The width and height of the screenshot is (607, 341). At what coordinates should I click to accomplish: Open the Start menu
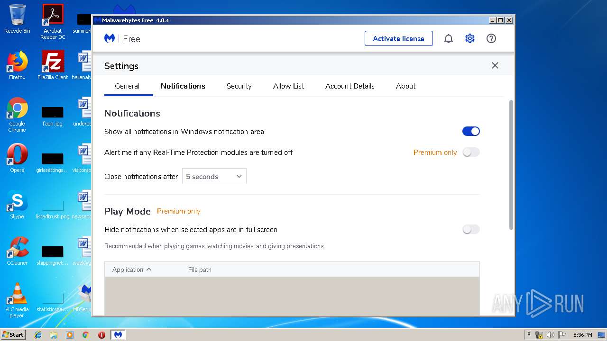point(13,335)
